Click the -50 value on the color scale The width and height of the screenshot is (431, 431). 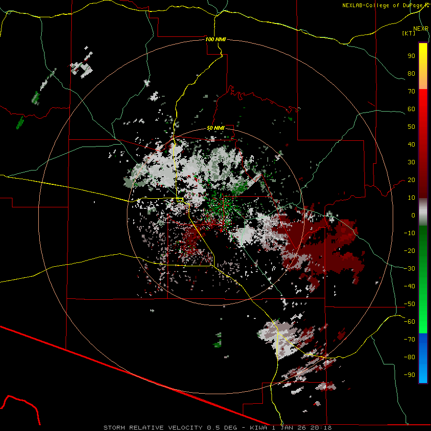click(x=409, y=304)
